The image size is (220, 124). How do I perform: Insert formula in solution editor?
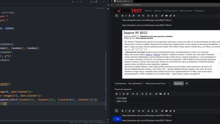(156, 94)
